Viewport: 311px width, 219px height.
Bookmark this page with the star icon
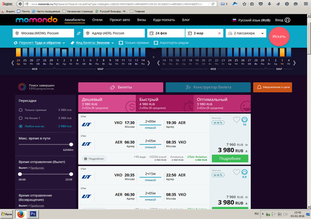click(244, 4)
